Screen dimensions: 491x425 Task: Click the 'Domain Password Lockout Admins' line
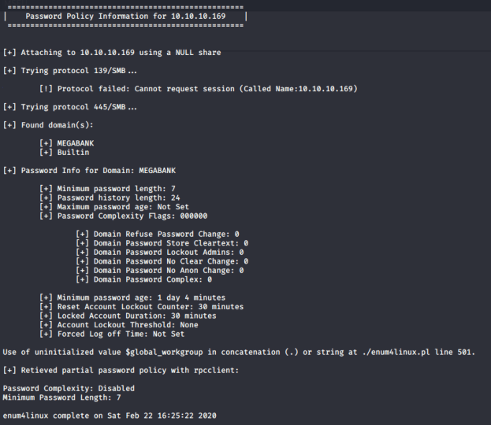(160, 252)
